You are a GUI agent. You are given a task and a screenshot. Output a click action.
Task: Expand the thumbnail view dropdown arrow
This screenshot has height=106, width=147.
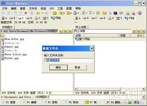94,13
